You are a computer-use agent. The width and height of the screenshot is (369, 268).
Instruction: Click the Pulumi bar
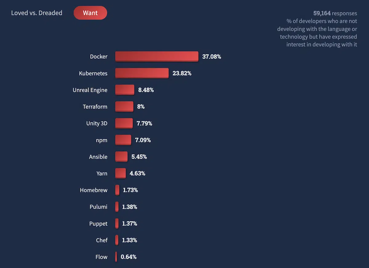pos(117,207)
